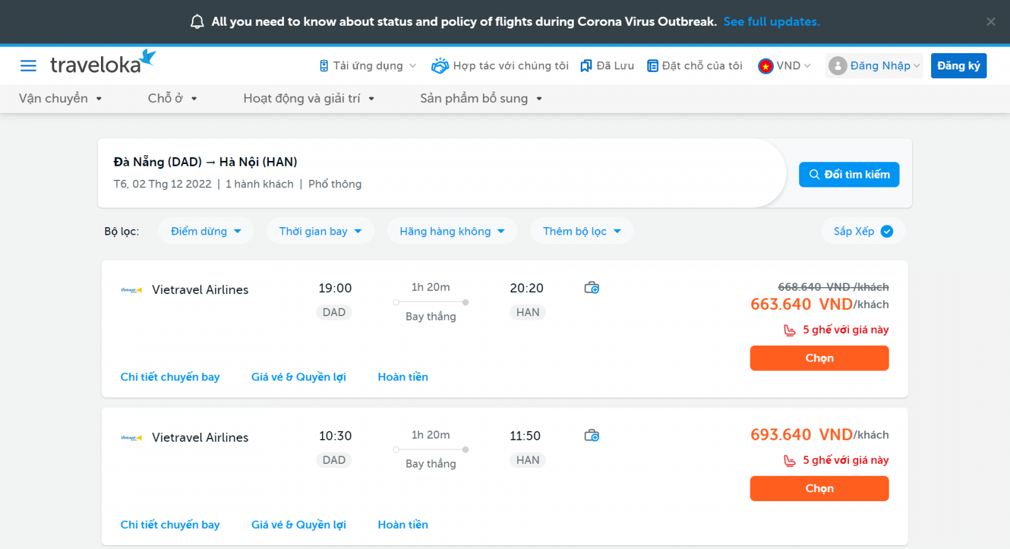The height and width of the screenshot is (549, 1010).
Task: Toggle the Sắp Xếp sort checkmark
Action: coord(887,232)
